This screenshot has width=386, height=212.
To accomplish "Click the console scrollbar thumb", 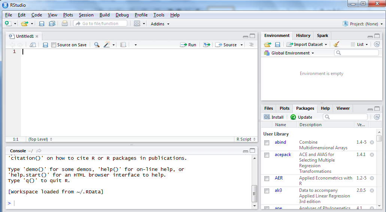I will pyautogui.click(x=255, y=194).
